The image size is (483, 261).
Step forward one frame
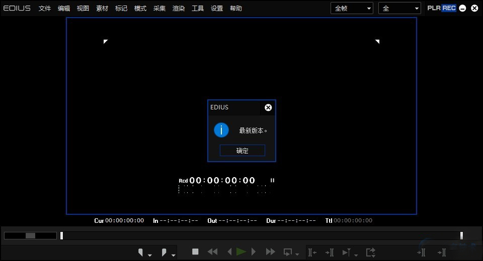[254, 252]
